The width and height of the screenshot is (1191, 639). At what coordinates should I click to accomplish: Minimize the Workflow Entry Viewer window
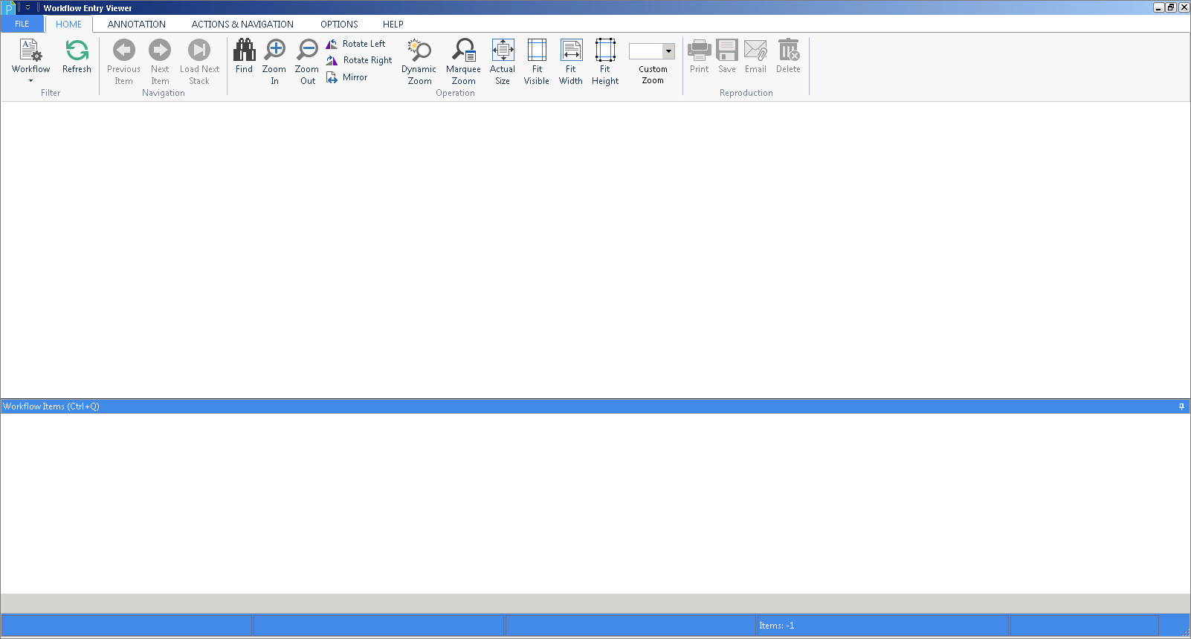click(x=1158, y=7)
